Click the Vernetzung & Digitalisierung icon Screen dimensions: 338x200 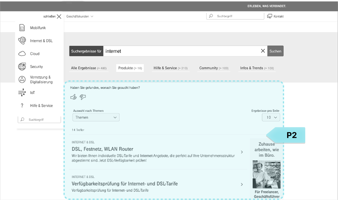pos(22,79)
